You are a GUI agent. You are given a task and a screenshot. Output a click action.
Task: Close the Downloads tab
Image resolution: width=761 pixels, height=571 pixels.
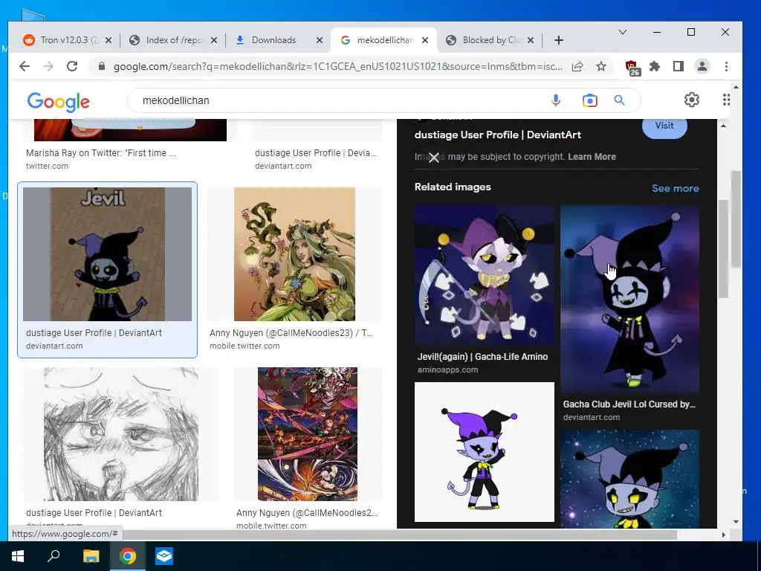pyautogui.click(x=320, y=40)
